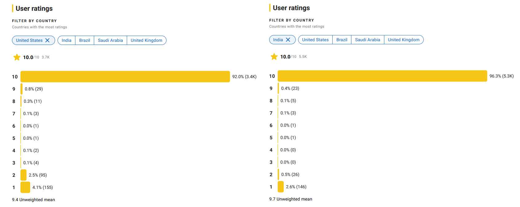Click the 2.5% two-rating bar on the left
The height and width of the screenshot is (207, 520).
(x=23, y=175)
